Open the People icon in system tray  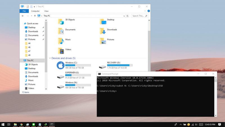(x=175, y=124)
